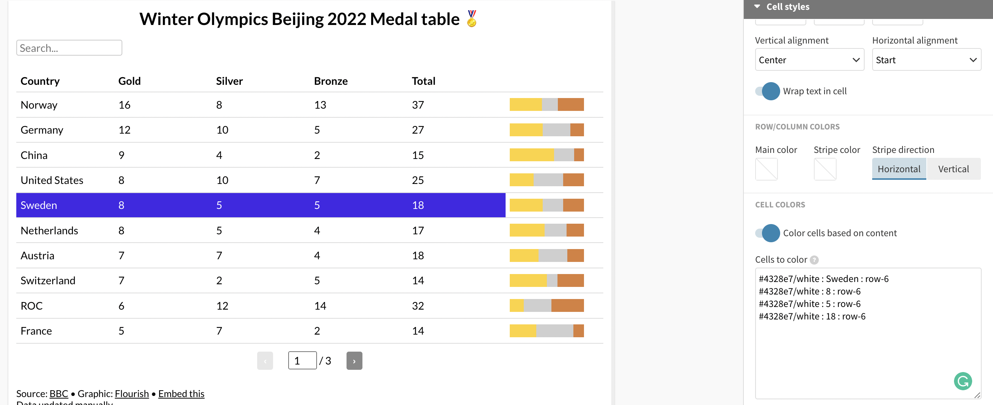The height and width of the screenshot is (405, 993).
Task: Click the medal emoji in the title
Action: 472,19
